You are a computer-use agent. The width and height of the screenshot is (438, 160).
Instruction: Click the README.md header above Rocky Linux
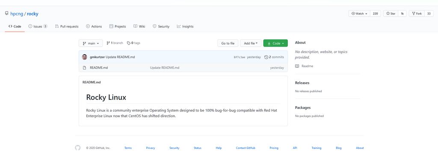click(92, 83)
